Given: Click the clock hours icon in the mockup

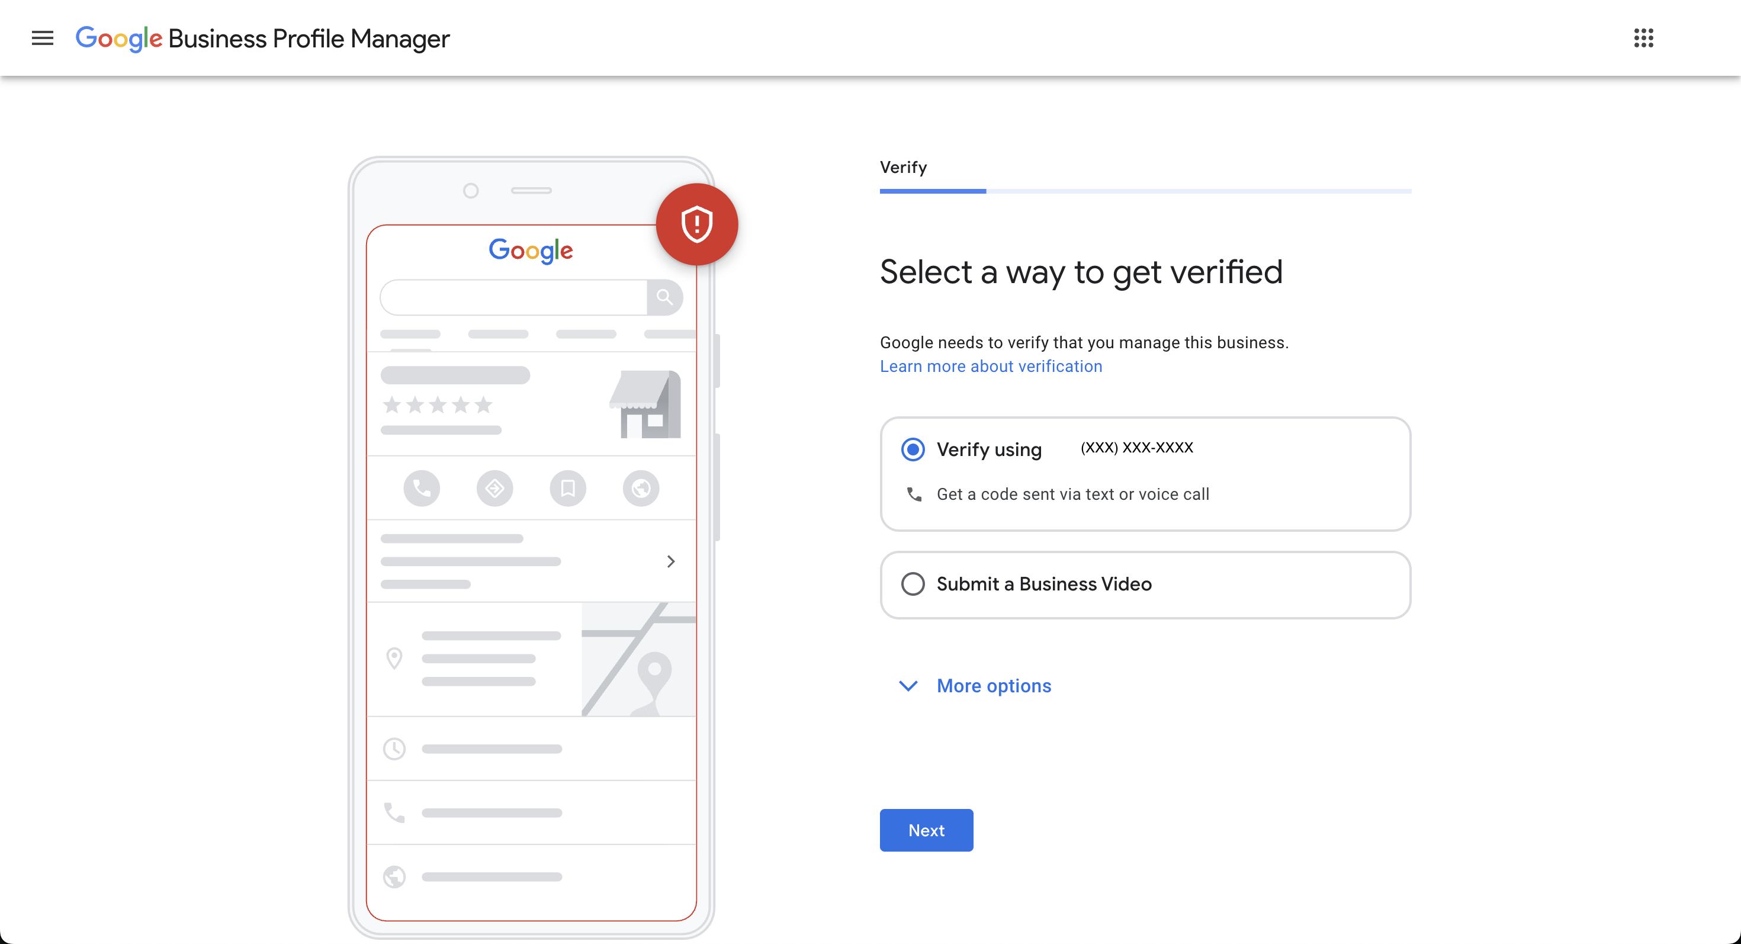Looking at the screenshot, I should (x=394, y=749).
